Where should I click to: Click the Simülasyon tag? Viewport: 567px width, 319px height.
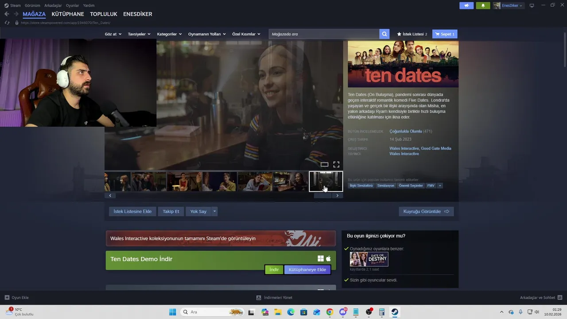[x=385, y=186]
